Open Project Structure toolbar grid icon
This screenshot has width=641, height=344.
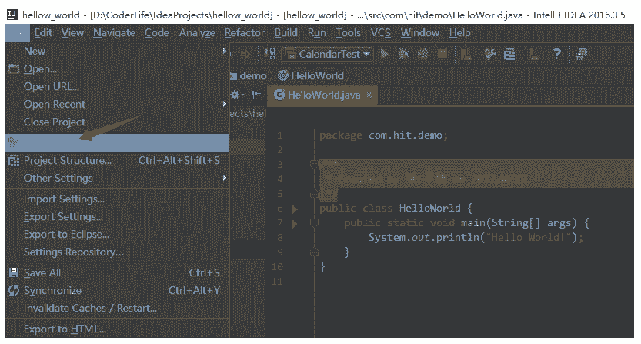coord(509,54)
